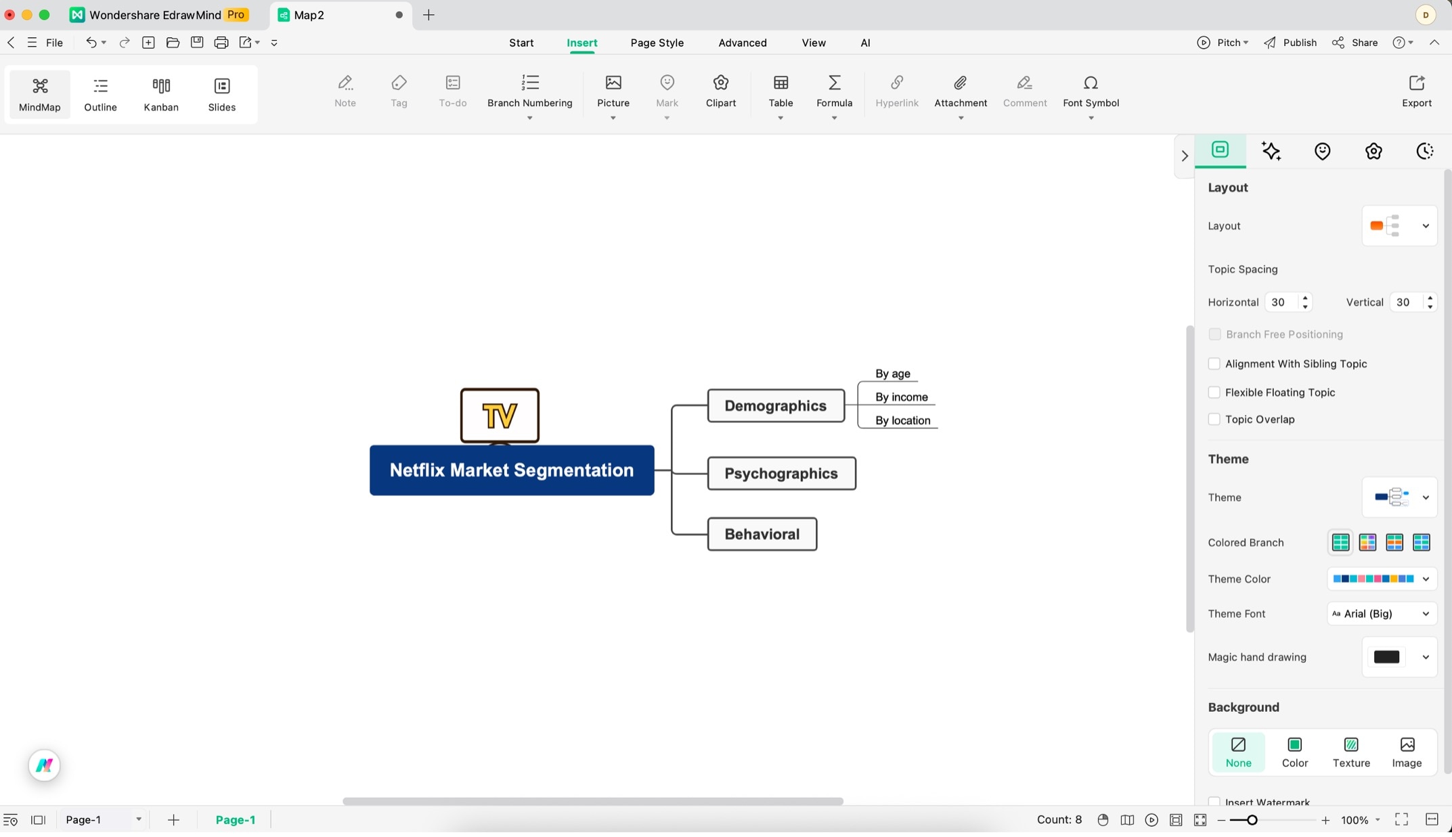Add a Comment to the map

[1024, 91]
